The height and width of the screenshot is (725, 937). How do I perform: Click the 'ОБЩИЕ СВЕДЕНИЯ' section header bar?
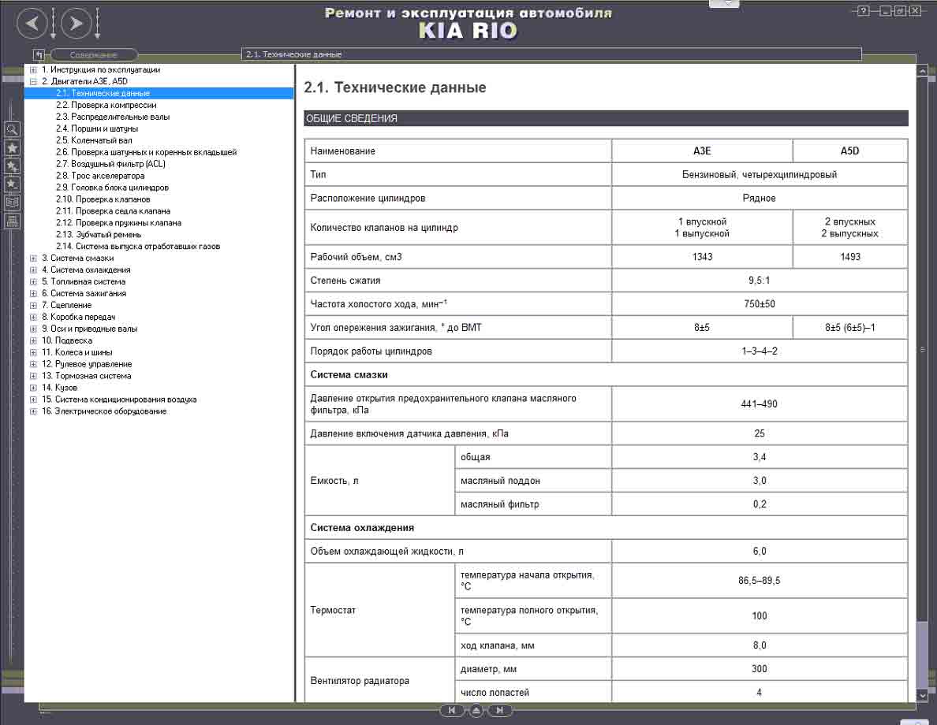tap(606, 118)
